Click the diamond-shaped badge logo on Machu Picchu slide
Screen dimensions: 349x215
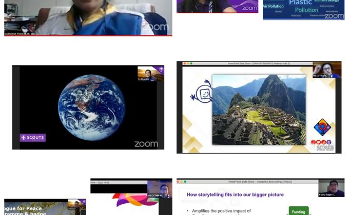coord(322,127)
